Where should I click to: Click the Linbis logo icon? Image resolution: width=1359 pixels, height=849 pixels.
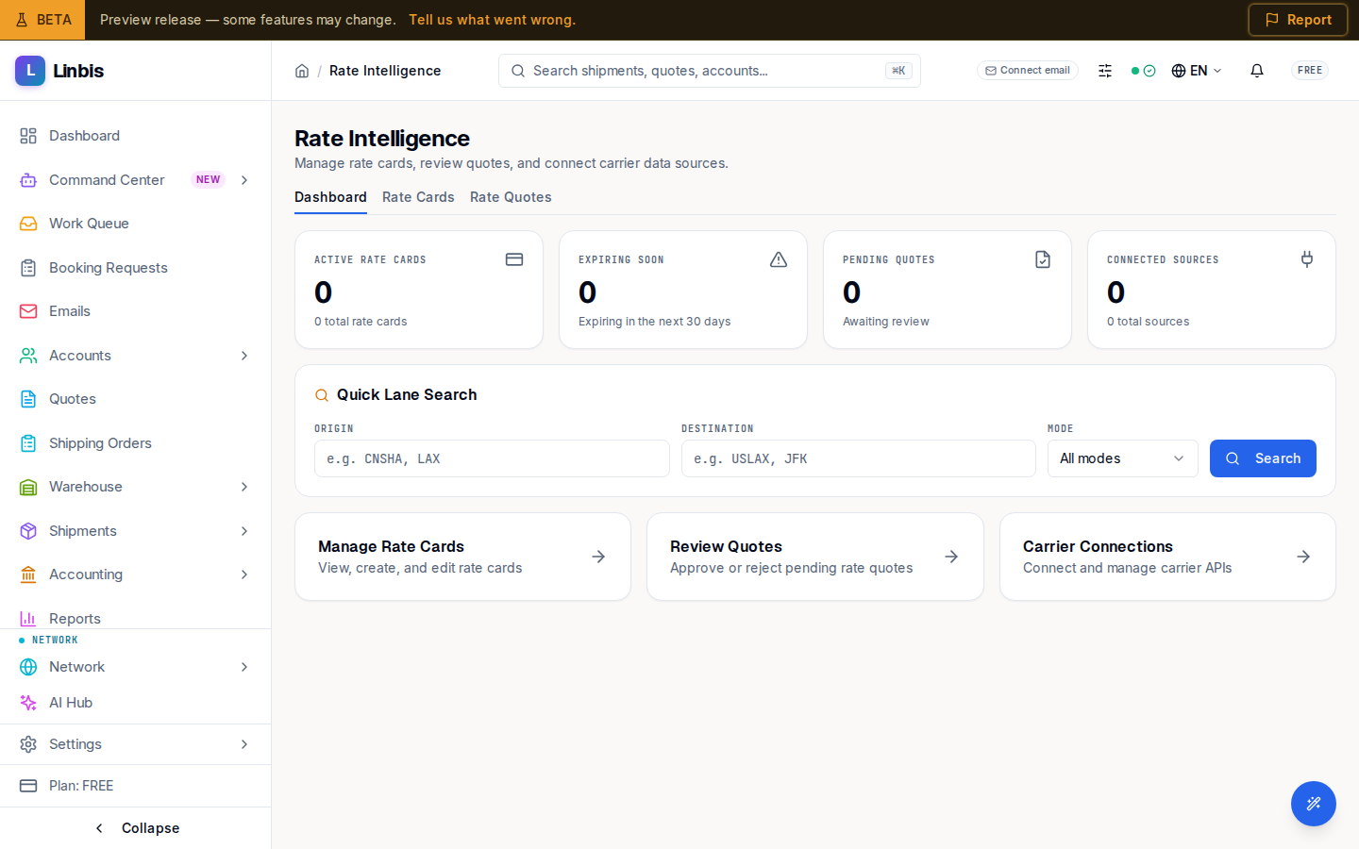[30, 71]
